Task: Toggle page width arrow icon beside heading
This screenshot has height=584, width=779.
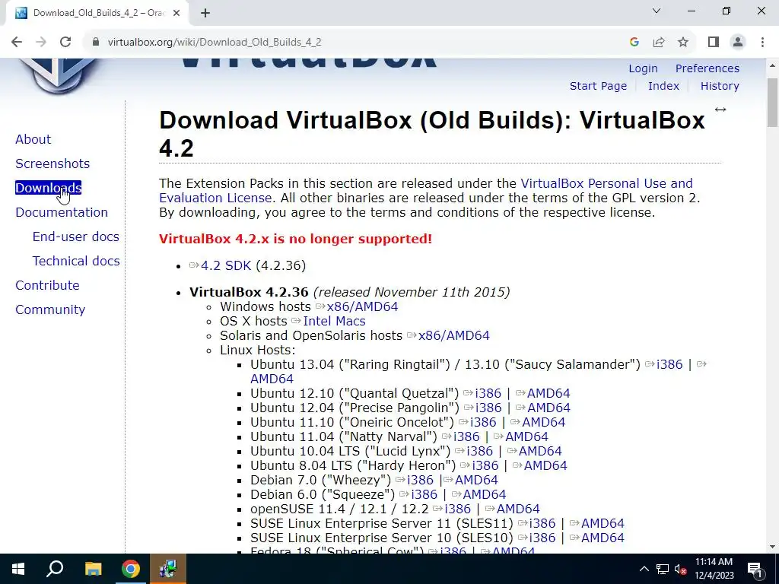Action: pyautogui.click(x=720, y=109)
